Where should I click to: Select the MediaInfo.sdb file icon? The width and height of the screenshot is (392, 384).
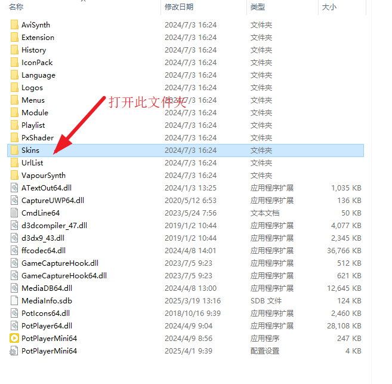(x=14, y=301)
